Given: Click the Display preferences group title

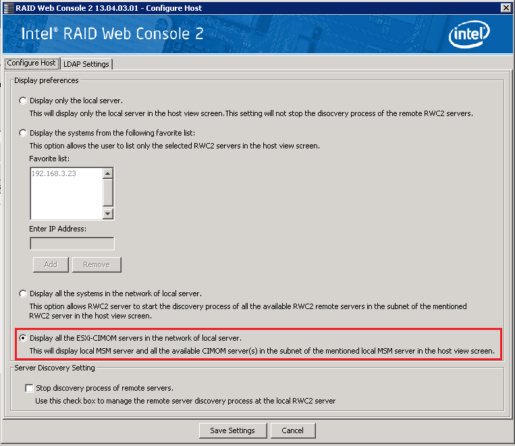Looking at the screenshot, I should 47,80.
